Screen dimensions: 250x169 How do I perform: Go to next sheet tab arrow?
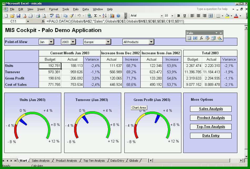[11, 161]
